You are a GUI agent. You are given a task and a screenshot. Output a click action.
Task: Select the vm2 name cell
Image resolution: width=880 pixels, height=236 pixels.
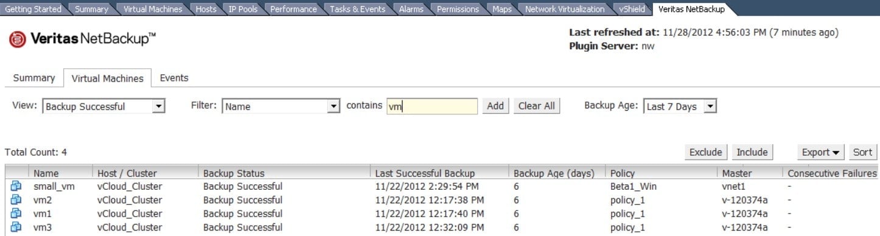43,200
